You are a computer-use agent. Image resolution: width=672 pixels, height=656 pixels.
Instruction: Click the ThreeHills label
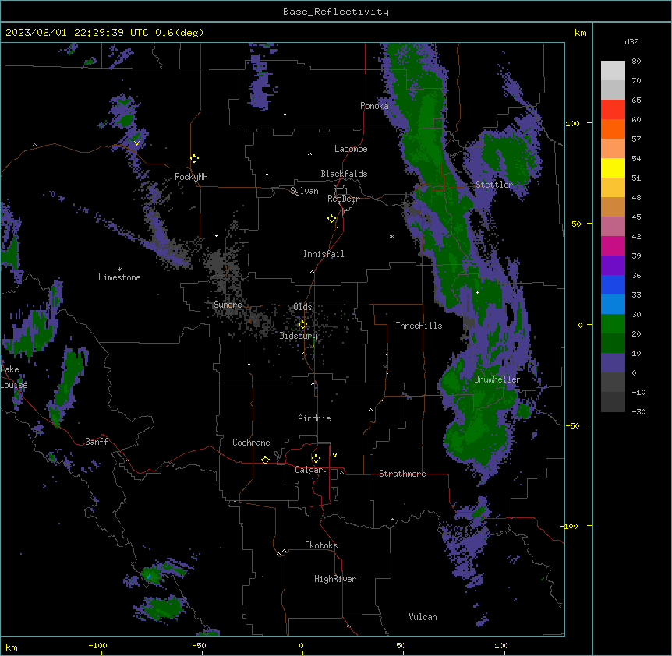(419, 326)
